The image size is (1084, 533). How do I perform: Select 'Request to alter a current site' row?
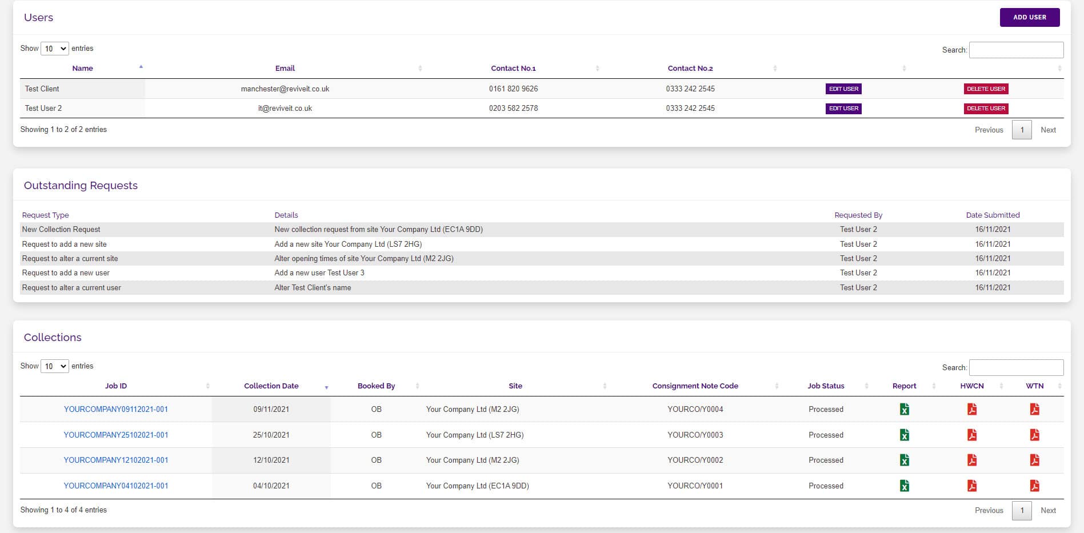[x=542, y=258]
